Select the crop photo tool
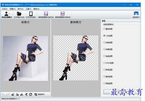The width and height of the screenshot is (145, 101). (39, 95)
